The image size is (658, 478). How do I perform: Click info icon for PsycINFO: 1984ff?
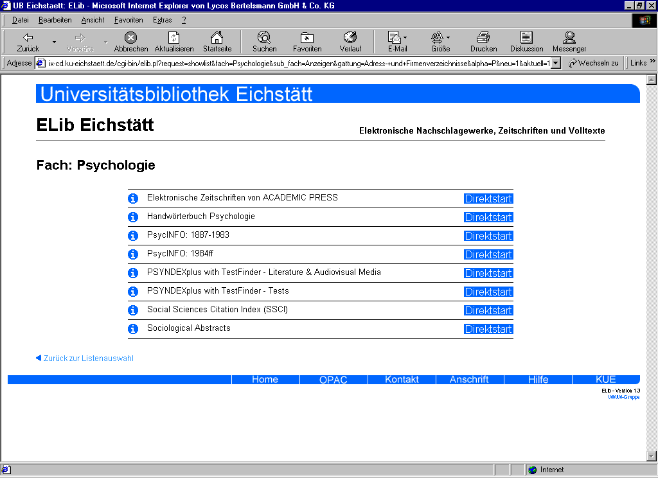coord(133,254)
